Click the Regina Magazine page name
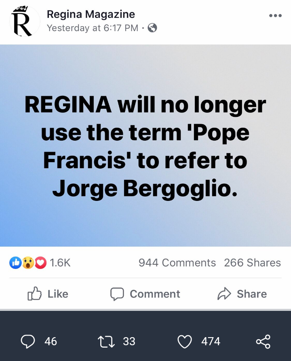The width and height of the screenshot is (291, 361). [91, 14]
